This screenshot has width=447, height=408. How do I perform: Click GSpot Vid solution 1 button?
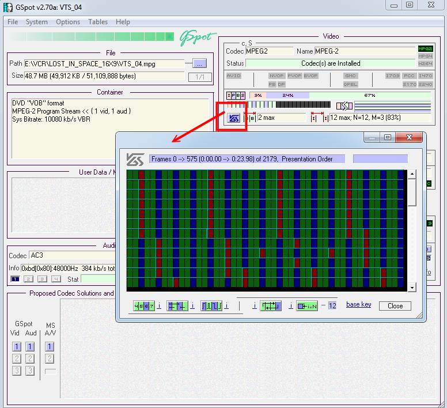(17, 347)
